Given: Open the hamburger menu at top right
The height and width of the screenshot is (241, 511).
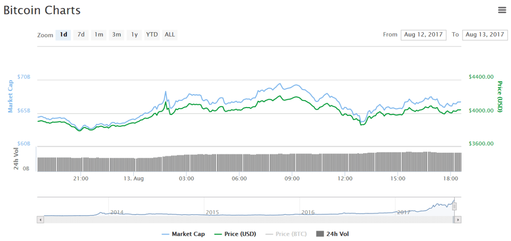Looking at the screenshot, I should [x=502, y=10].
